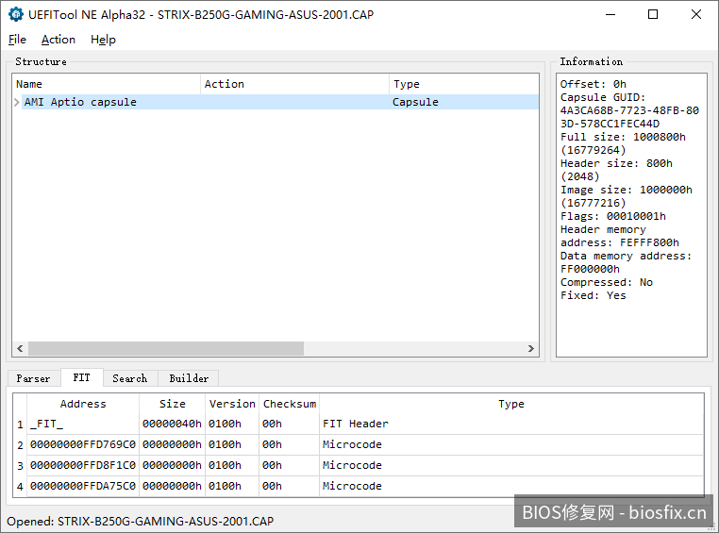Select microcode entry at address 00000000FFD769C0

point(83,445)
